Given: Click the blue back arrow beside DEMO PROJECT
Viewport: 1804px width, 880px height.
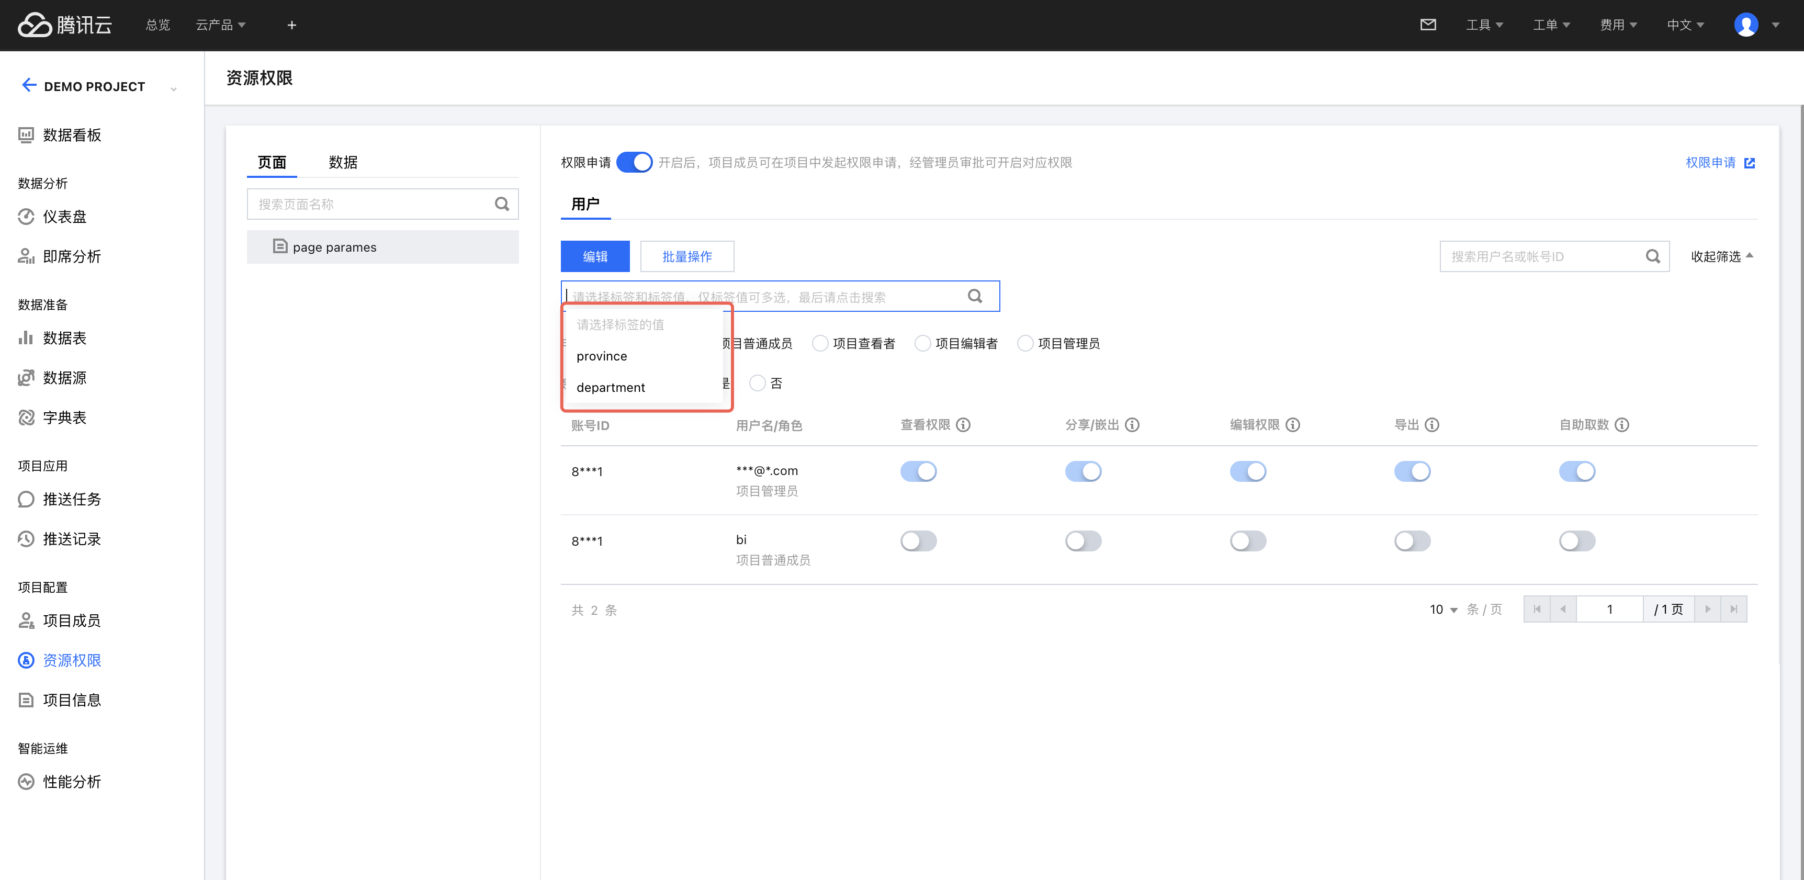Looking at the screenshot, I should click(x=29, y=85).
